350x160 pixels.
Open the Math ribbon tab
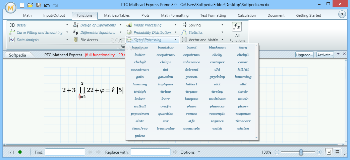tap(27, 15)
